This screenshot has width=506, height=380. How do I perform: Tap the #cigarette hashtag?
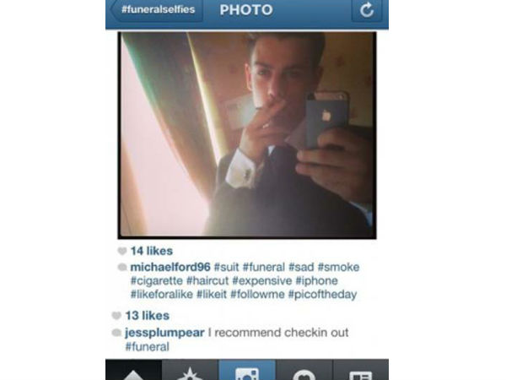coord(157,281)
